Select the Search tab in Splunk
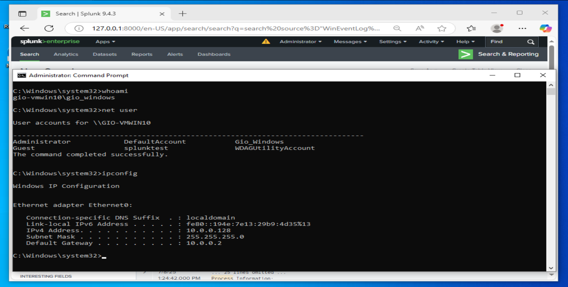The height and width of the screenshot is (287, 568). pyautogui.click(x=29, y=54)
